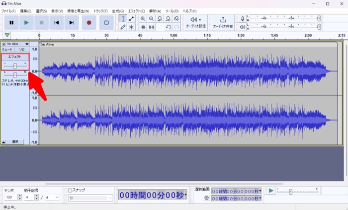Click the microphone record meter icon

coord(243,18)
